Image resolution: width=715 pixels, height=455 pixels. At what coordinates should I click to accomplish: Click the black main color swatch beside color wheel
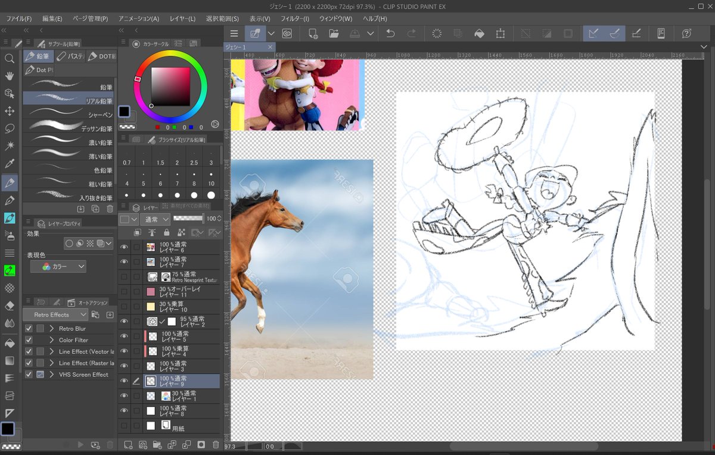pos(124,111)
